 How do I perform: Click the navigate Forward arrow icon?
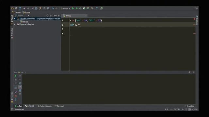coord(56,8)
